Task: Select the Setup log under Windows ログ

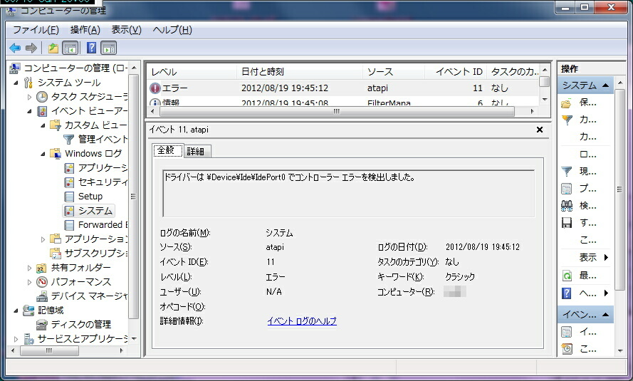Action: pos(90,196)
